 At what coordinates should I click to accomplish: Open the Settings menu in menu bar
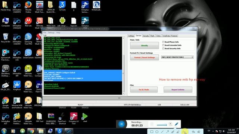coord(51,33)
